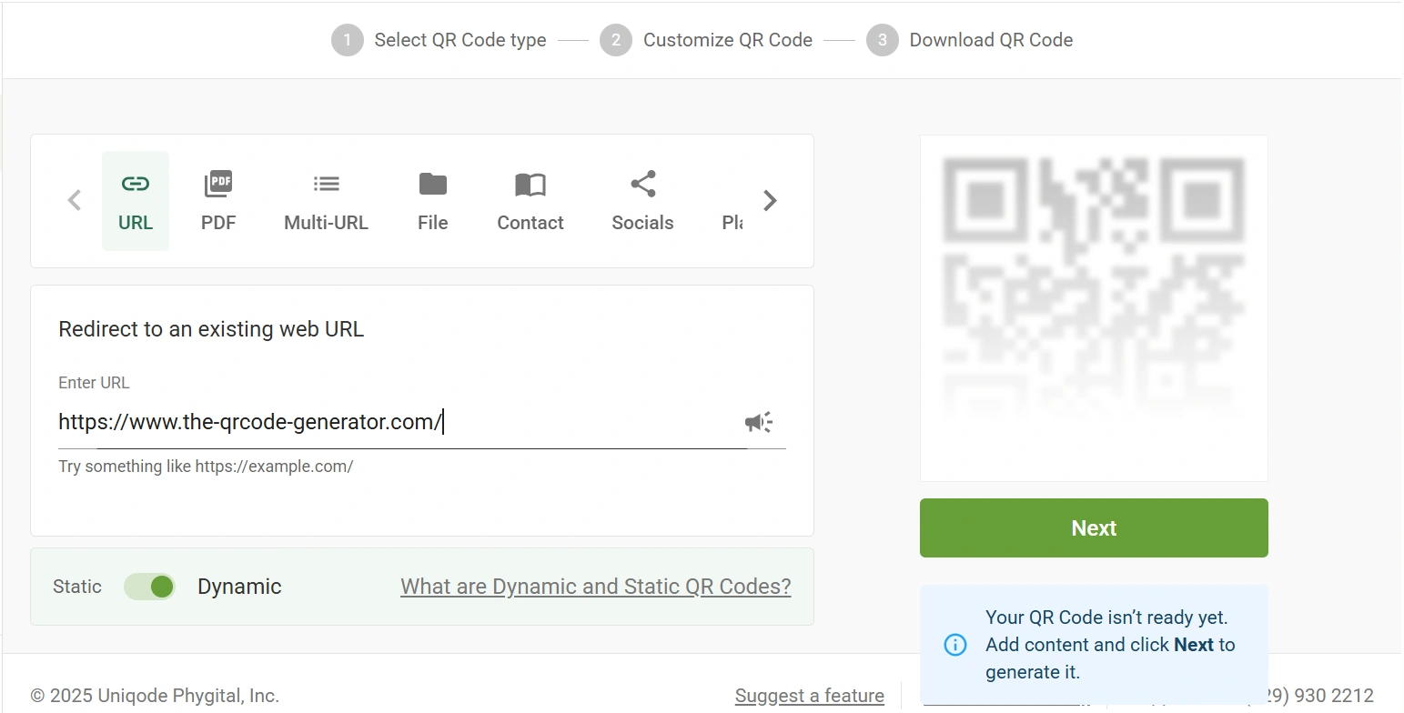
Task: Click the Redirect to an existing web URL heading
Action: (x=211, y=329)
